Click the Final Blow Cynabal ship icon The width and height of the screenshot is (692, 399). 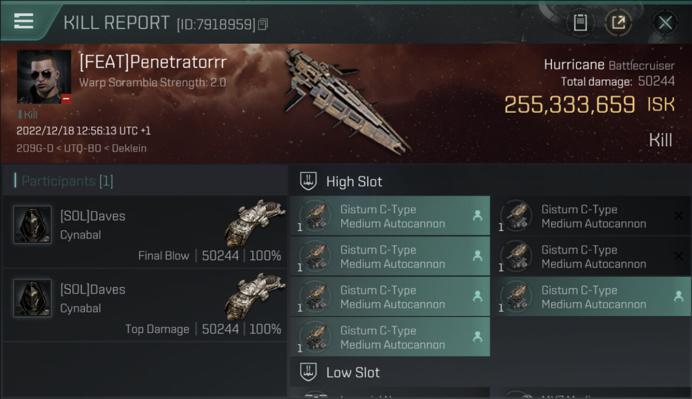click(254, 222)
